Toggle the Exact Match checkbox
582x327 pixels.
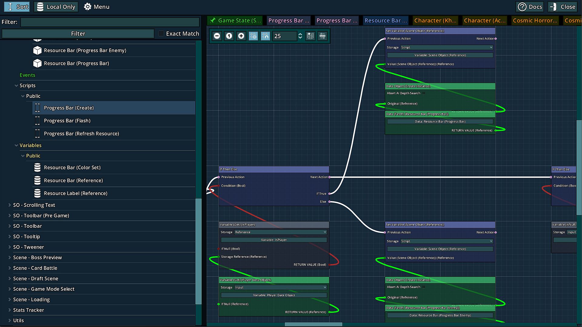click(161, 34)
